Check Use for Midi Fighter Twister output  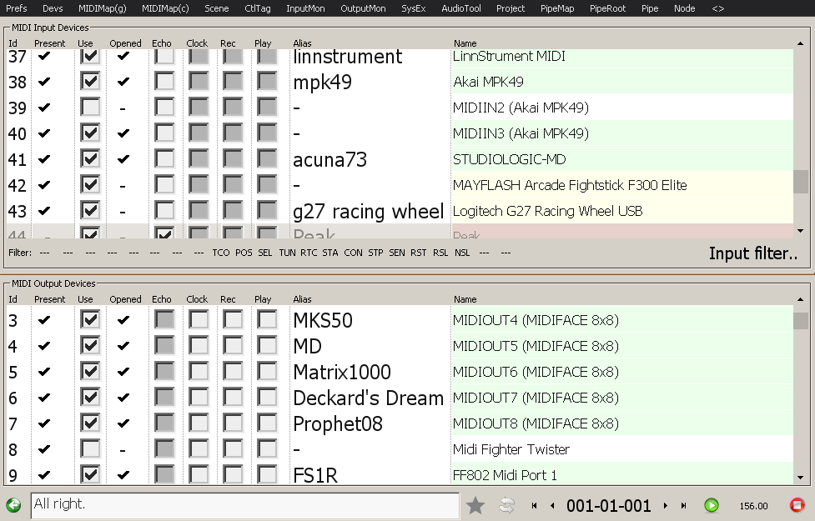90,449
